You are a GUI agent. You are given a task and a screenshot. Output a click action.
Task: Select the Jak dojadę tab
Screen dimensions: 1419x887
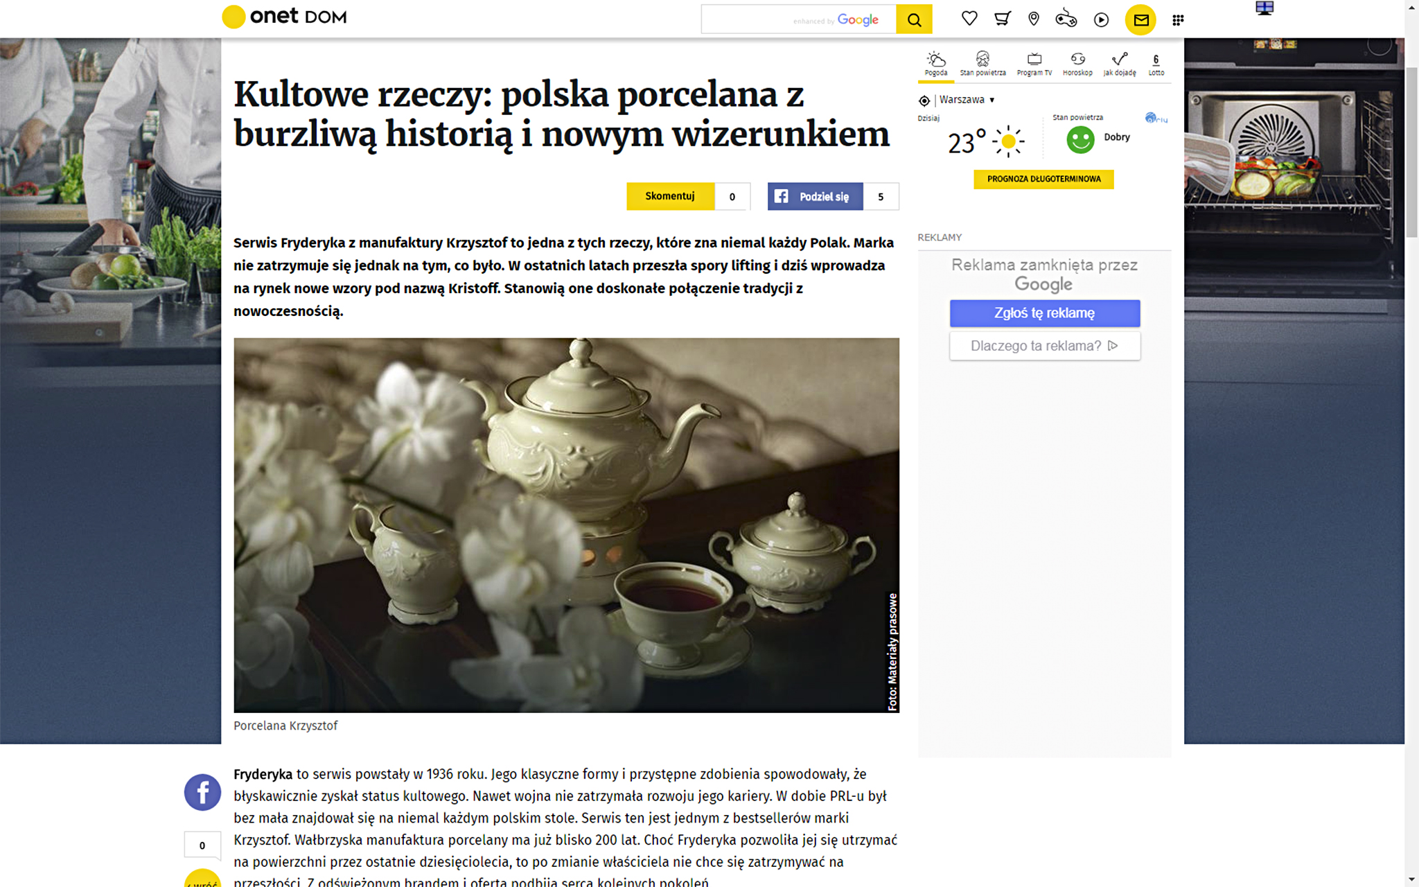pyautogui.click(x=1120, y=64)
